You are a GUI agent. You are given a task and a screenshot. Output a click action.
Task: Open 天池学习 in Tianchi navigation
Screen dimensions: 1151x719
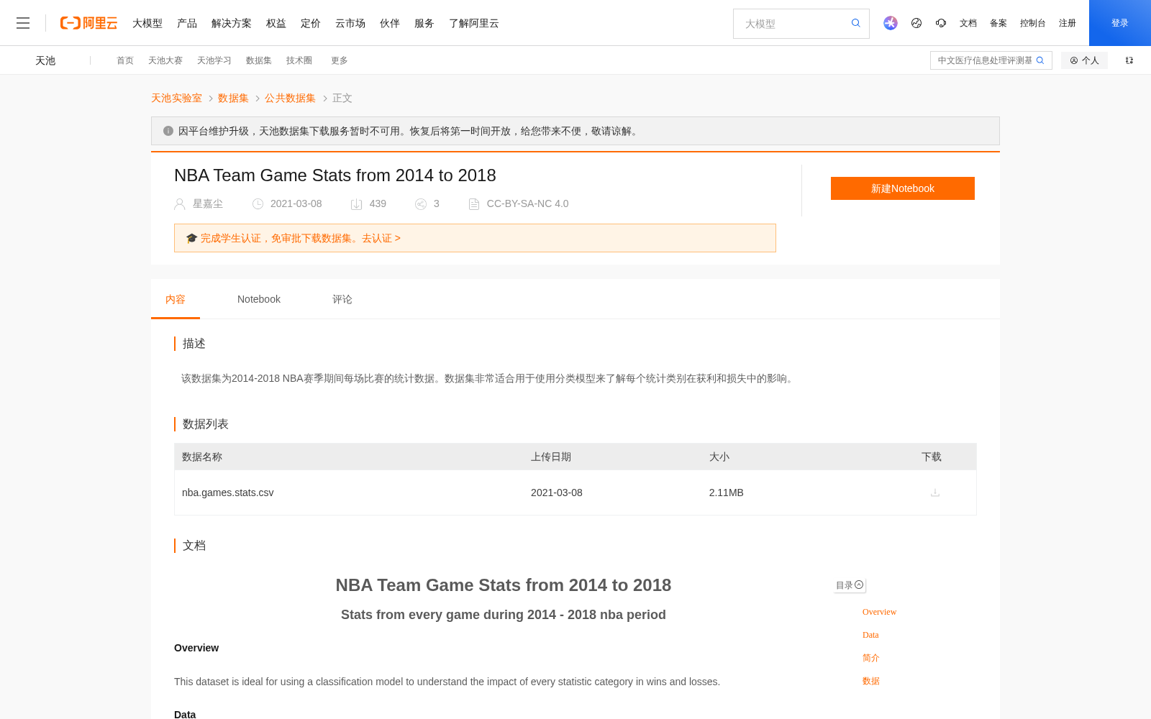tap(214, 60)
